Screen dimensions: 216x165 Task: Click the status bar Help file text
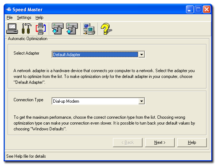(26, 156)
